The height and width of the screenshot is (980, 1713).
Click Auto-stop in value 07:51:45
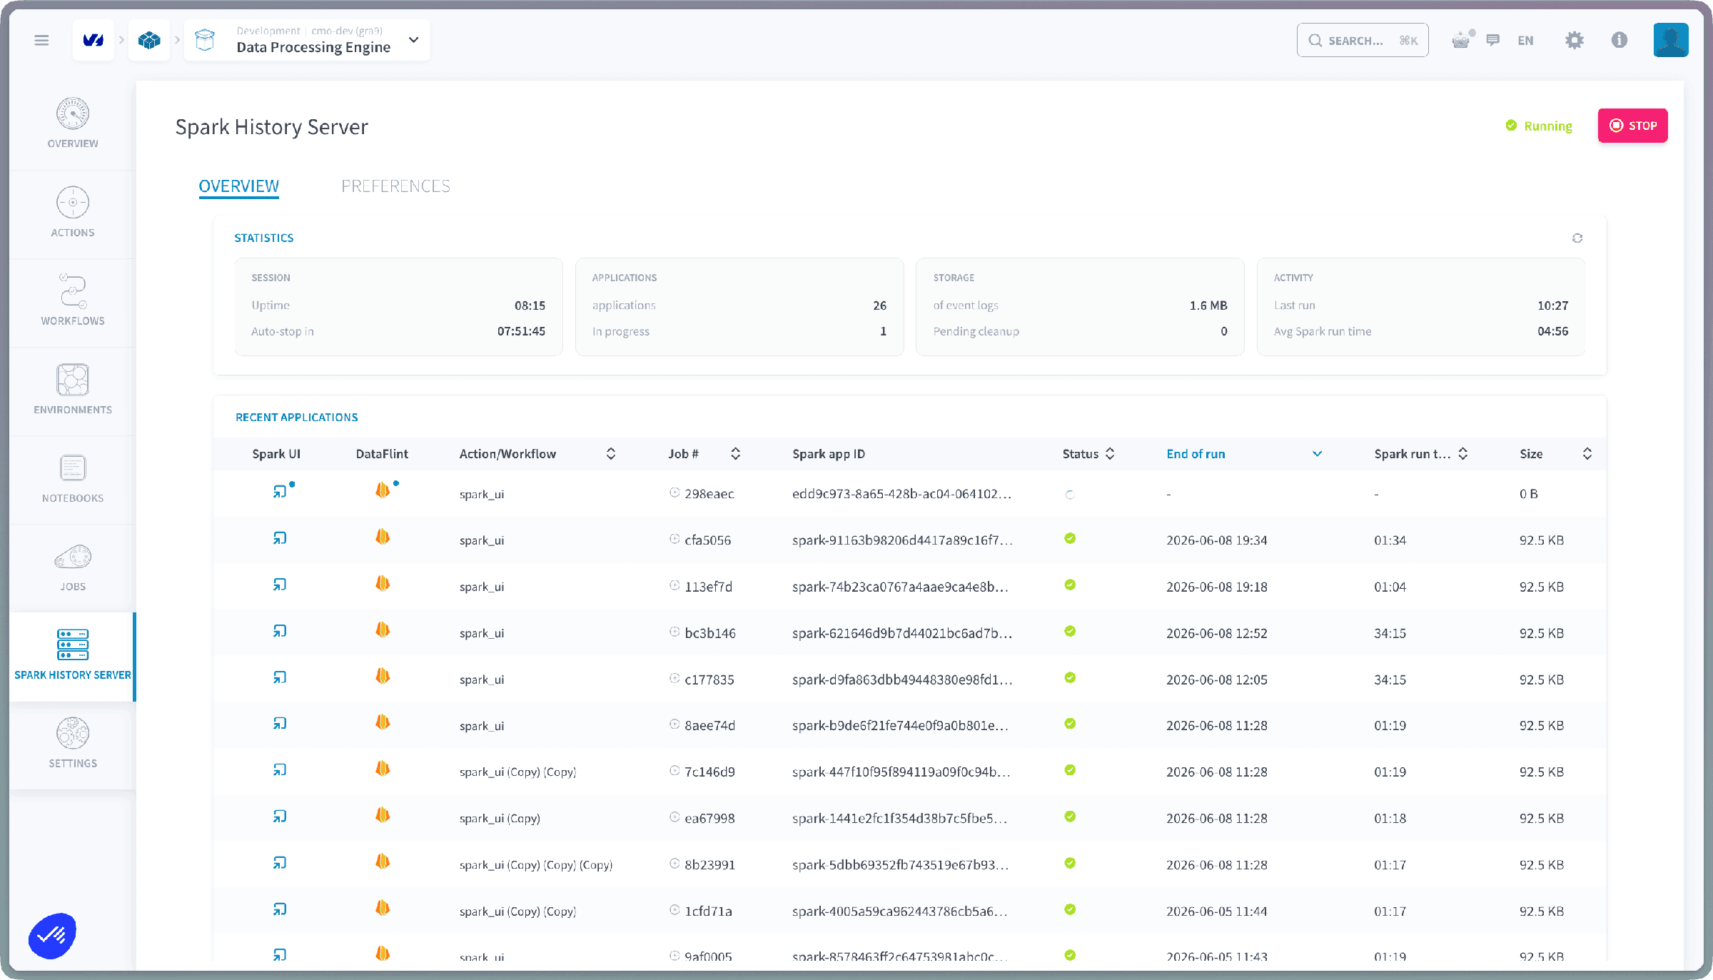point(521,331)
